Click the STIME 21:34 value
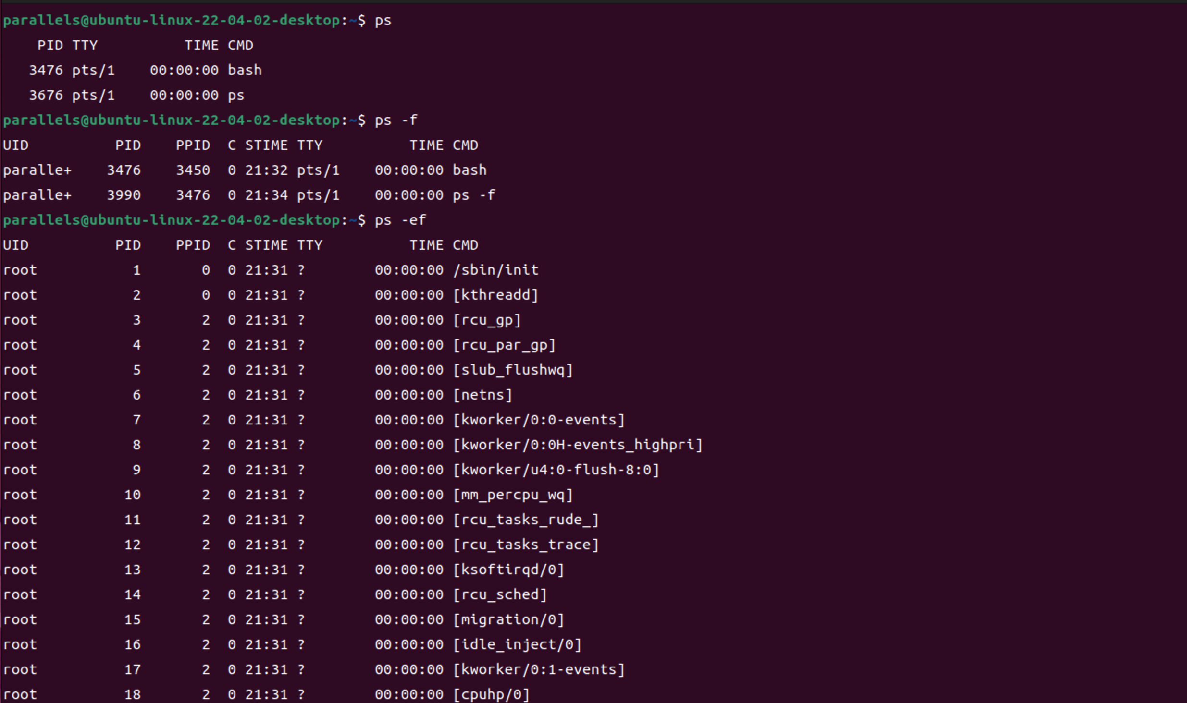Screen dimensions: 1187x703 [266, 195]
